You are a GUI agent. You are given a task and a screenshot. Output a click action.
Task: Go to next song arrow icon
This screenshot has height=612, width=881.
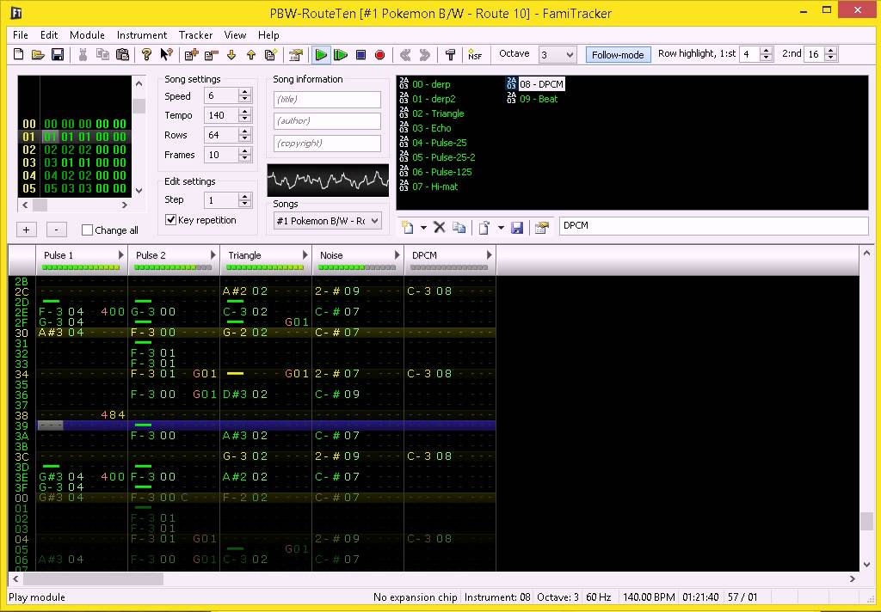coord(425,54)
